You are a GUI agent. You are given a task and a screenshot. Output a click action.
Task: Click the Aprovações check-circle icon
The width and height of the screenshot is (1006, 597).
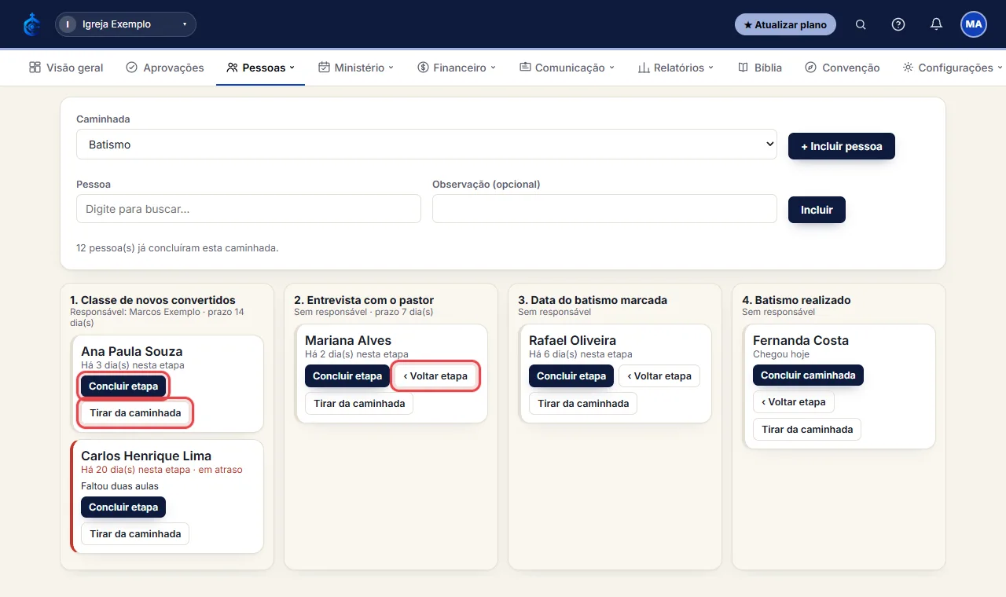(x=132, y=68)
